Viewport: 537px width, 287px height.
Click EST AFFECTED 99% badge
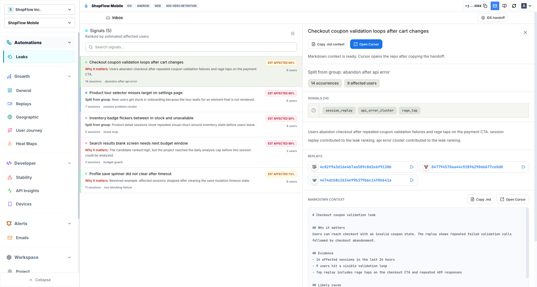[x=281, y=143]
